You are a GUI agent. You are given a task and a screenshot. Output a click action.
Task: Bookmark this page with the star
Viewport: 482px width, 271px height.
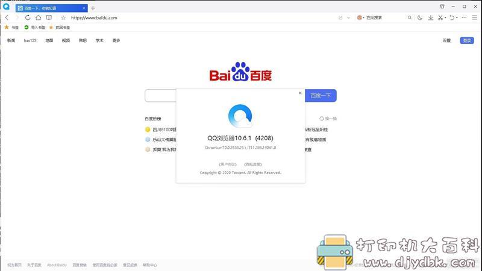[x=63, y=18]
